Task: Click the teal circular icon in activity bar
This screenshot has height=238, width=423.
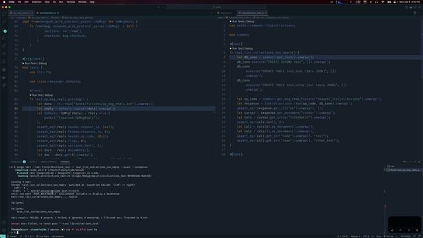Action: click(x=5, y=31)
